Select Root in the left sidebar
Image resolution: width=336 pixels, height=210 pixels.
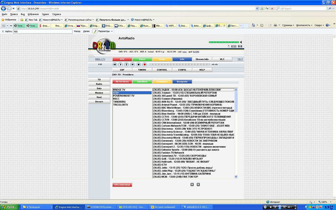pyautogui.click(x=99, y=97)
